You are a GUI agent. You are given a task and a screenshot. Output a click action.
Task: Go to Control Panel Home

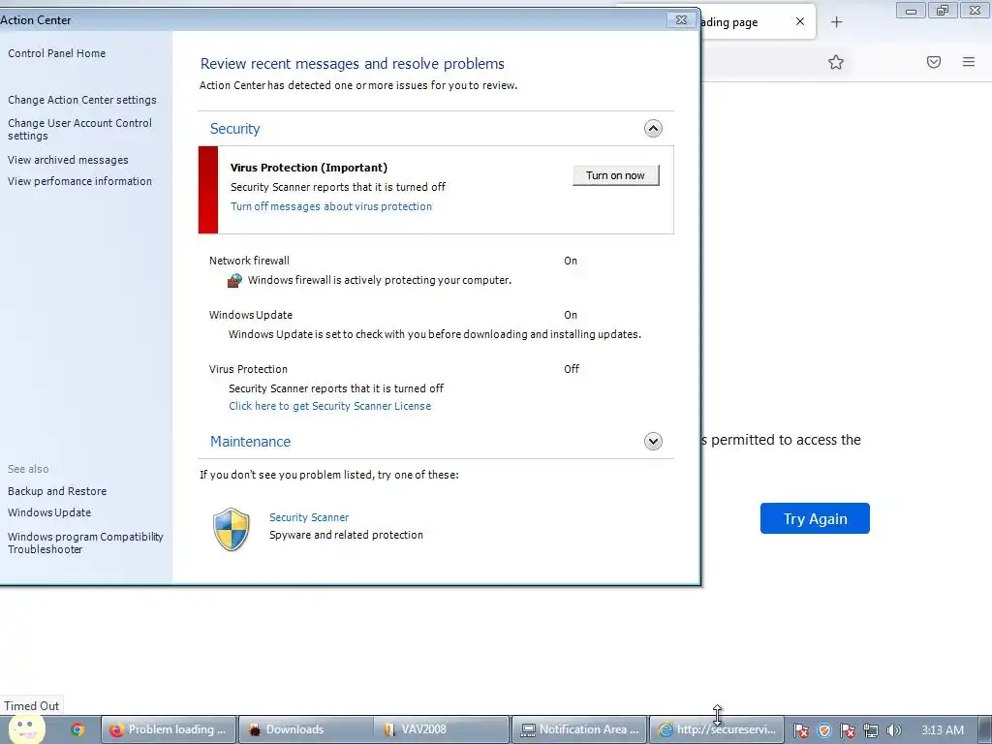point(57,54)
